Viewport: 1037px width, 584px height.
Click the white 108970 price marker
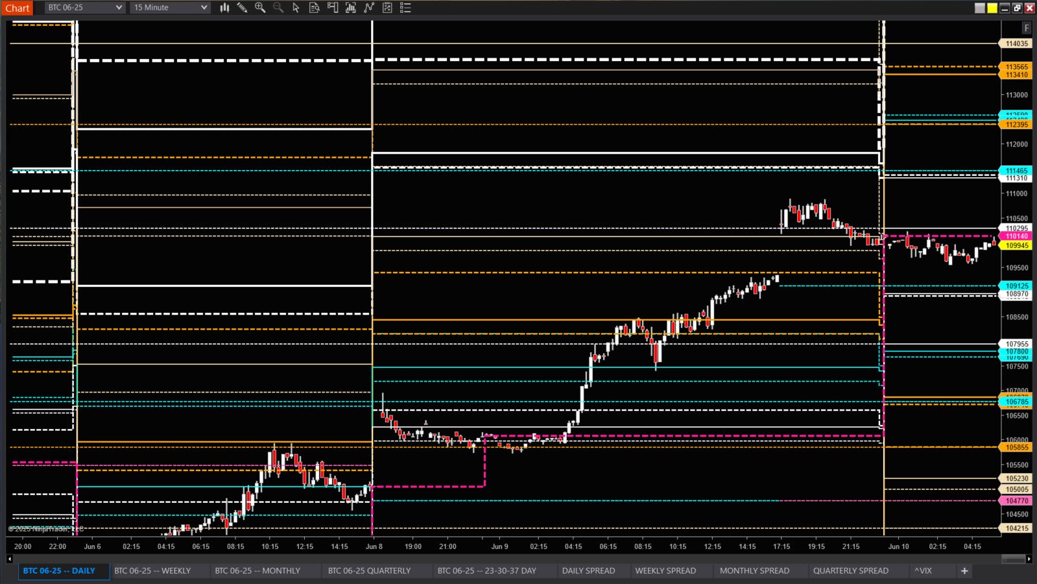point(1016,294)
